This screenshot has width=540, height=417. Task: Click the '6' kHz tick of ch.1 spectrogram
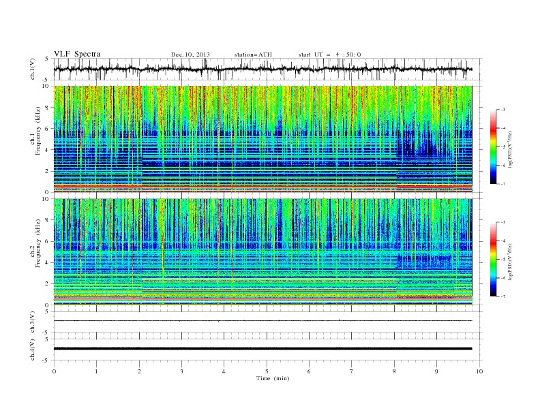(48, 129)
